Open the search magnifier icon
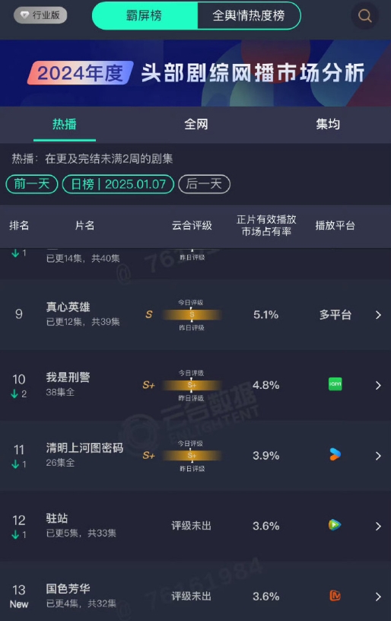 tap(364, 16)
